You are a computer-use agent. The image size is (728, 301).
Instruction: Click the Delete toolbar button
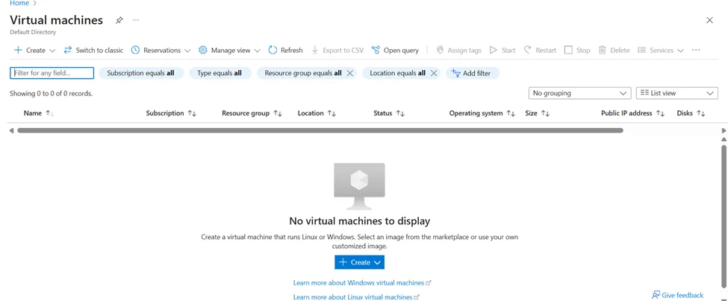point(614,50)
